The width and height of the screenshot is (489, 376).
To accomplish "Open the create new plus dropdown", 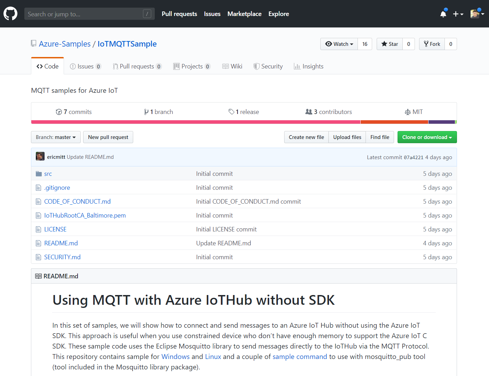I will click(x=458, y=14).
